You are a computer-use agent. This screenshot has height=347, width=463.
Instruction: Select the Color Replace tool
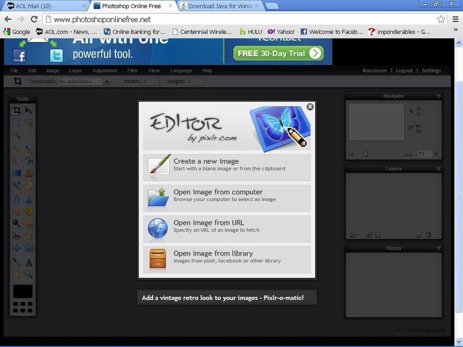(17, 186)
